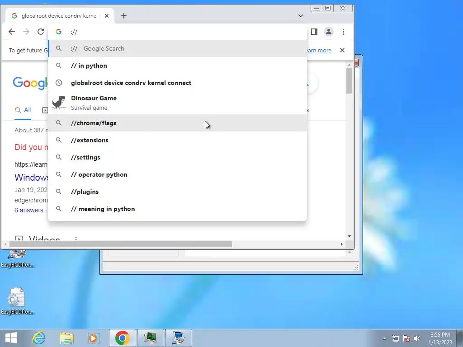Pick '// meaning in python' suggestion
463x347 pixels.
point(177,209)
